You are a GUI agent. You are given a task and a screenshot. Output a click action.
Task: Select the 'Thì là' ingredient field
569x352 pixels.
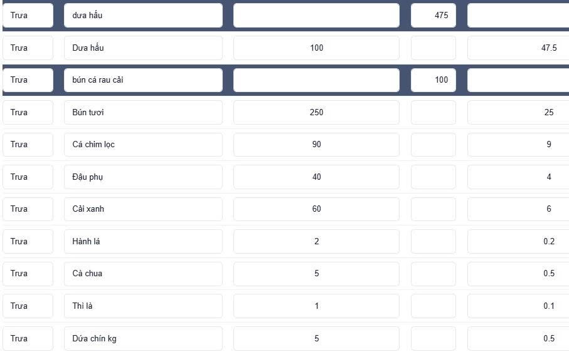point(143,306)
